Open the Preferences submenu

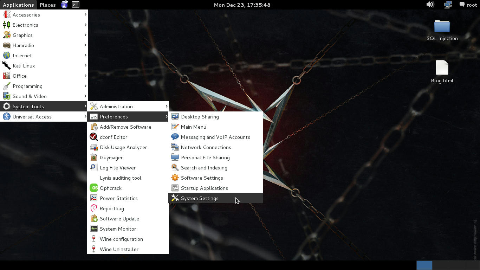pos(128,117)
